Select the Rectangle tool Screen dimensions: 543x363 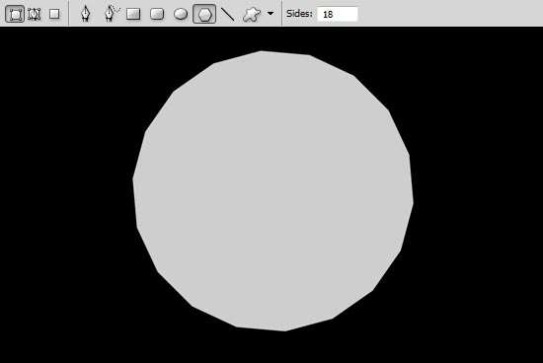(x=133, y=14)
